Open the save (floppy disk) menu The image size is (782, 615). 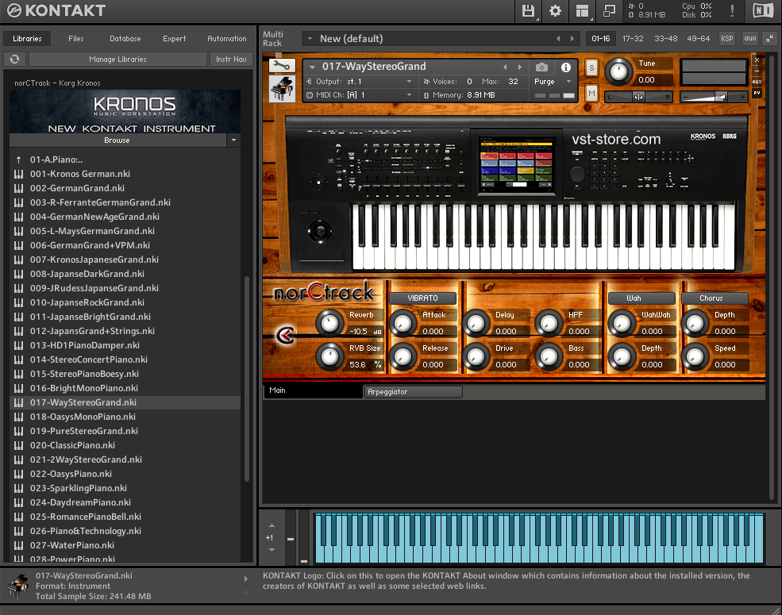(x=528, y=11)
